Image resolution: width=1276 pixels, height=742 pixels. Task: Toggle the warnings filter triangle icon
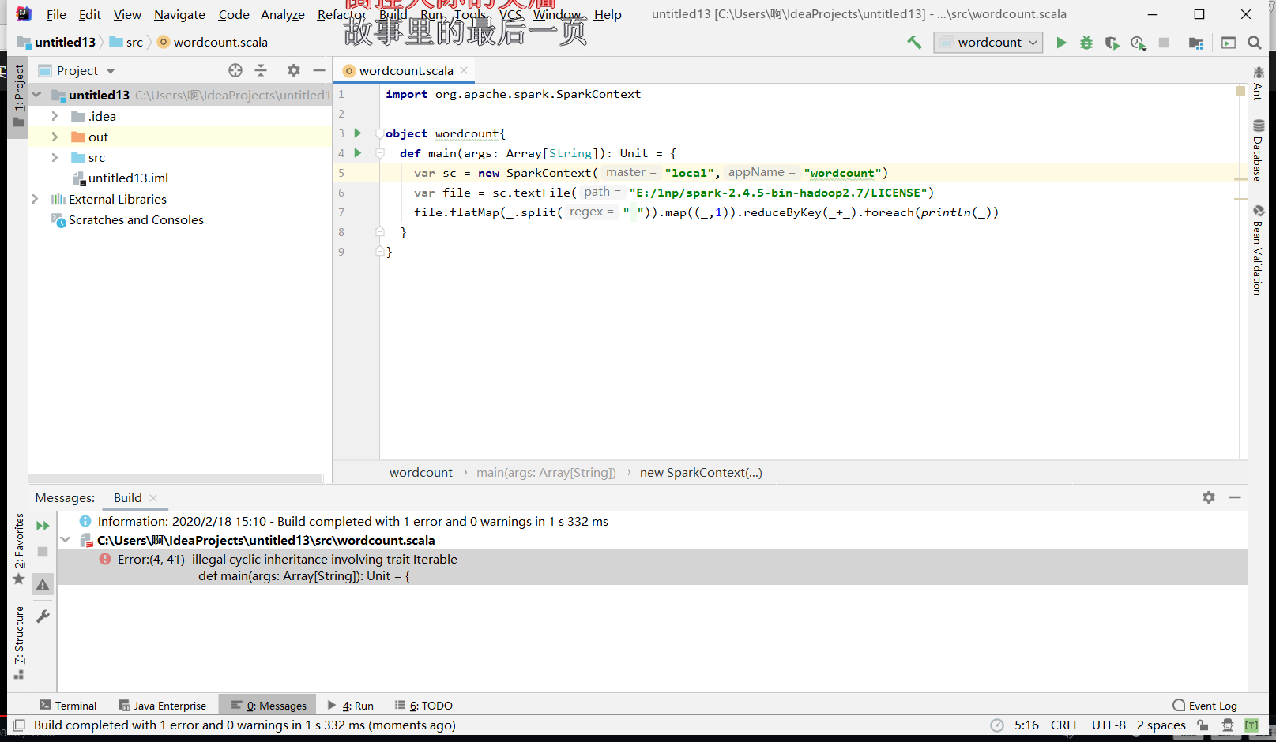point(43,585)
